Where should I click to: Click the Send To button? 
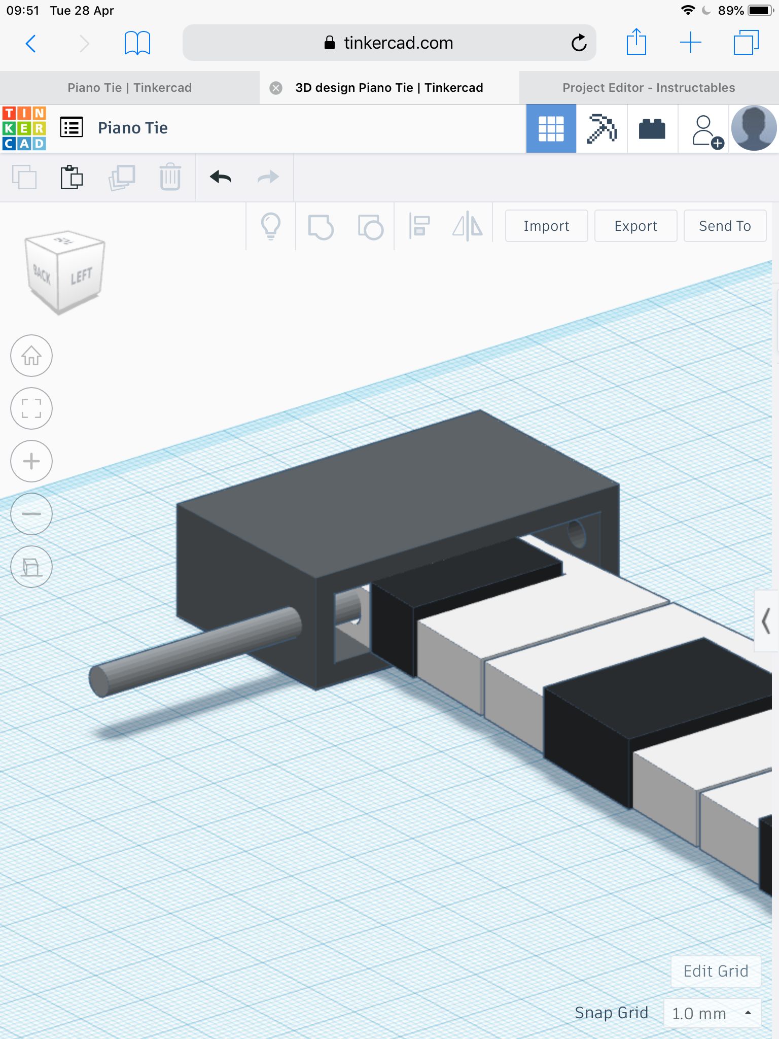point(725,226)
